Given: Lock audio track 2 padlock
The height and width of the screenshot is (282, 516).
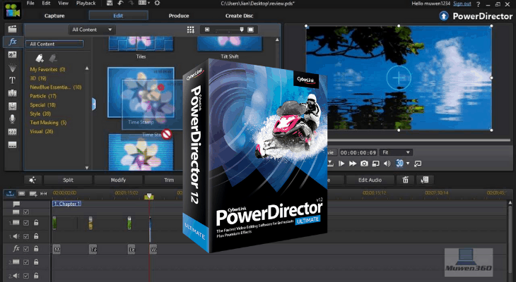Looking at the screenshot, I should click(x=36, y=276).
